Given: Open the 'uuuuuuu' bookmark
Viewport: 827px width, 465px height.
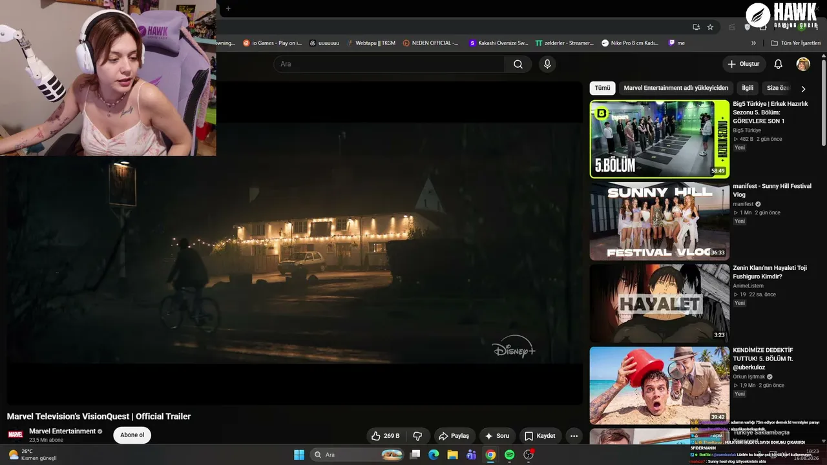Looking at the screenshot, I should pyautogui.click(x=324, y=43).
